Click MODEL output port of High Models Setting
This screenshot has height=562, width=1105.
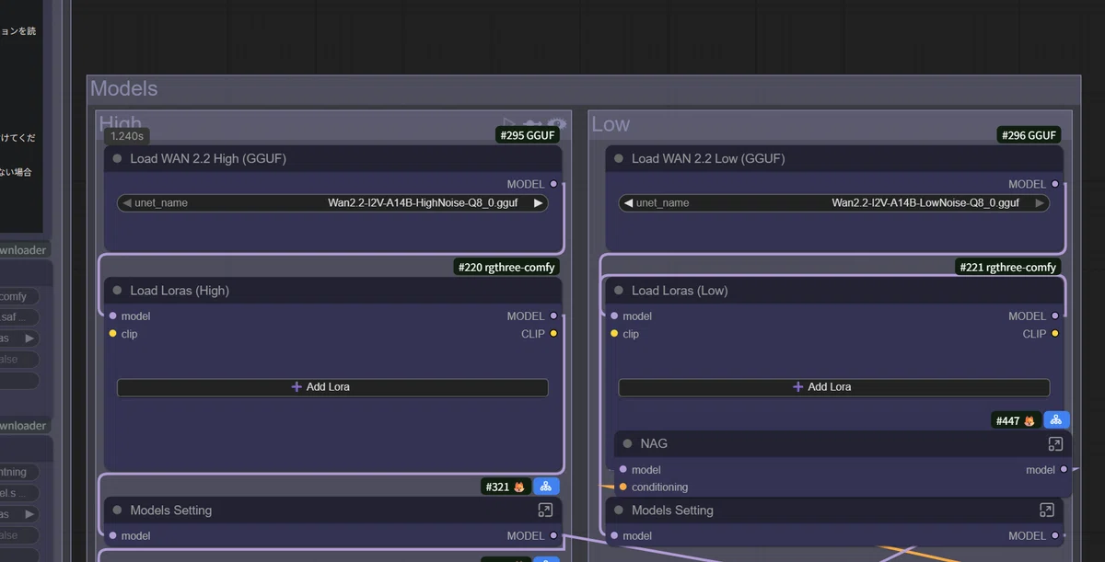553,535
